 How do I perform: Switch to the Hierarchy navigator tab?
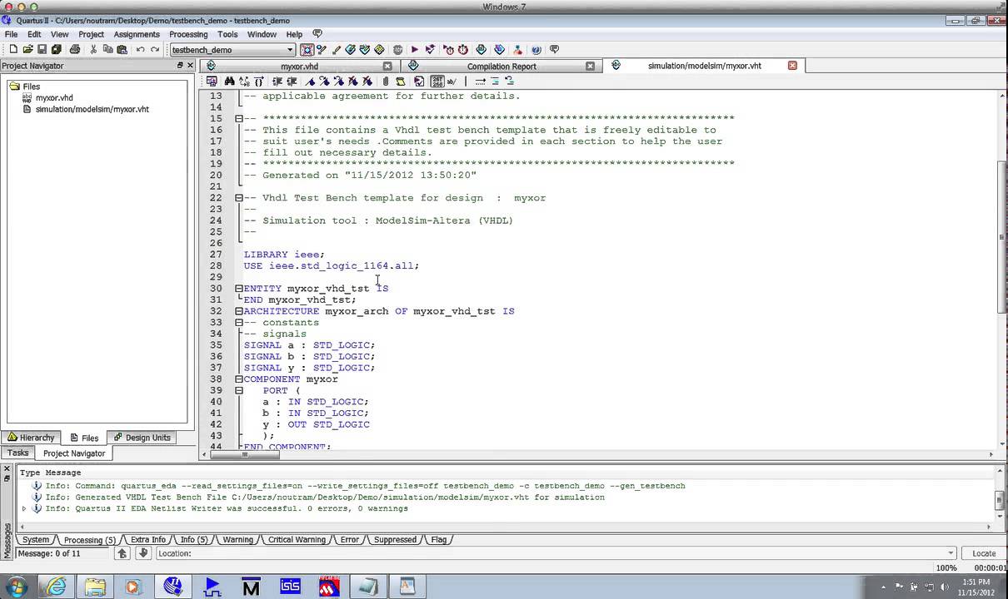[x=32, y=438]
